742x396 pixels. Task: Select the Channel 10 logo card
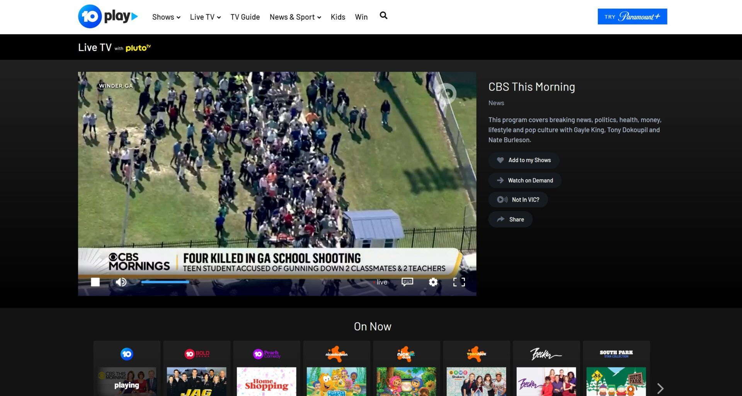(x=127, y=354)
